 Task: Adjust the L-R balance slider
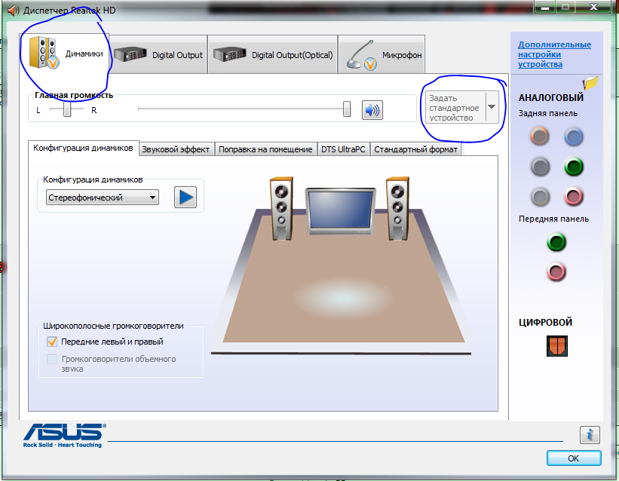tap(67, 109)
